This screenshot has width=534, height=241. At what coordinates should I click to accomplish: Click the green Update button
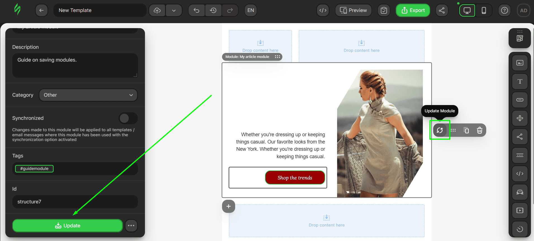coord(68,225)
